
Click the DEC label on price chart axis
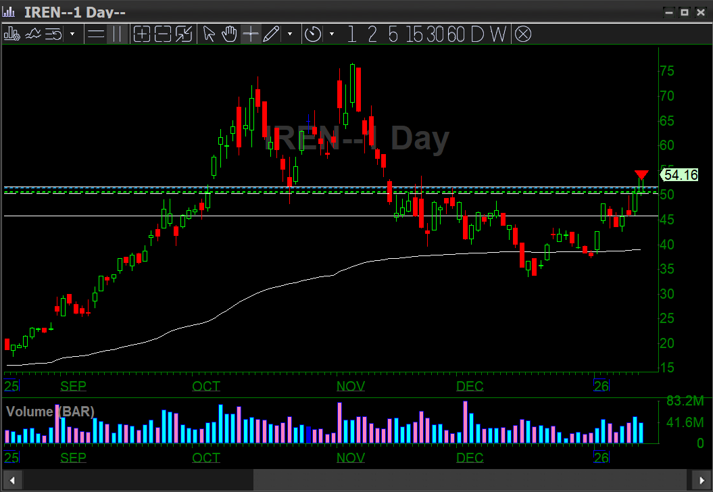pyautogui.click(x=470, y=386)
